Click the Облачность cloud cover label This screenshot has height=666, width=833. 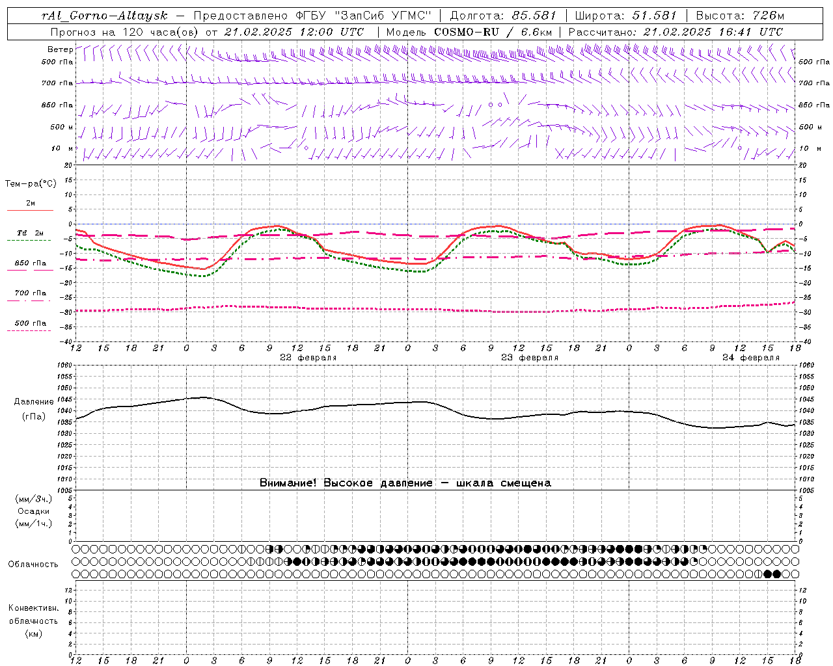pos(33,564)
